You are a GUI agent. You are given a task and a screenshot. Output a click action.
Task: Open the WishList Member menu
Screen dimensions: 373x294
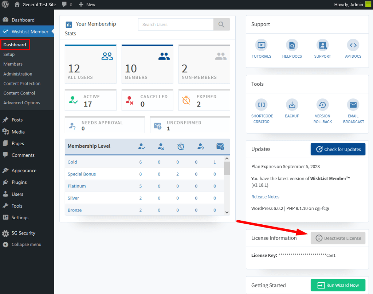pos(27,31)
